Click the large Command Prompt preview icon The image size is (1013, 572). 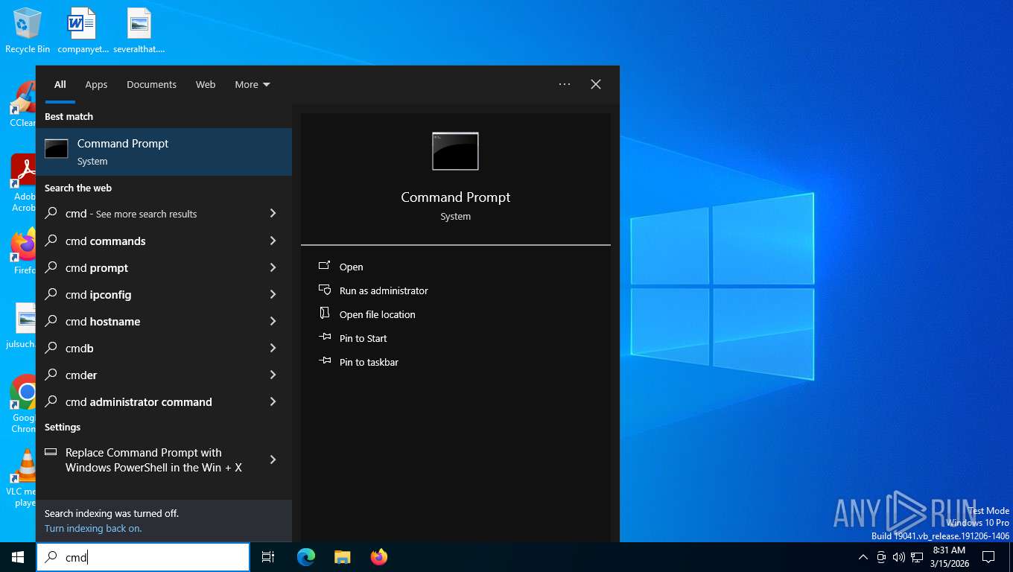[x=455, y=151]
